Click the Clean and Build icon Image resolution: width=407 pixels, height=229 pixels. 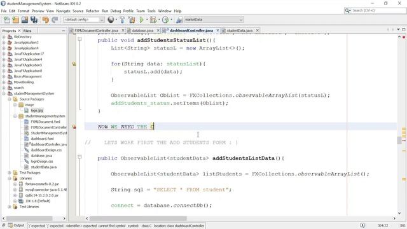coord(132,20)
